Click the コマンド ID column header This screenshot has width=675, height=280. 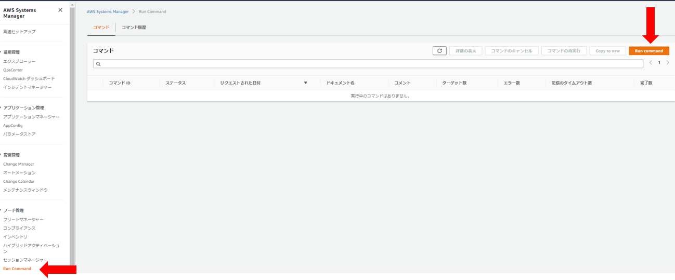pyautogui.click(x=120, y=83)
